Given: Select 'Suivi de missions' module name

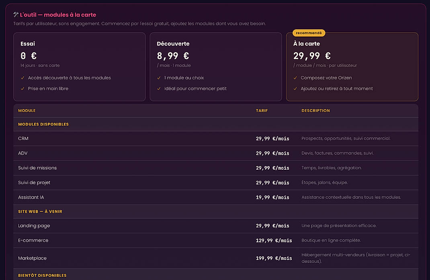Looking at the screenshot, I should coord(37,168).
